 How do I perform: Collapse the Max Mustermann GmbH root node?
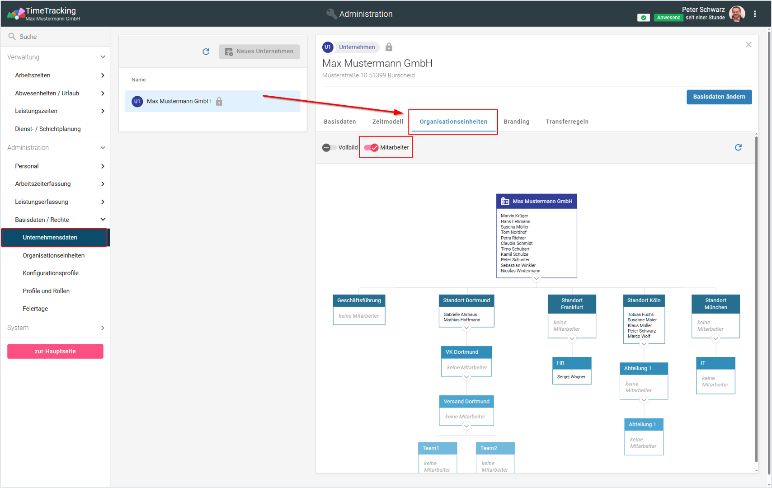point(536,278)
